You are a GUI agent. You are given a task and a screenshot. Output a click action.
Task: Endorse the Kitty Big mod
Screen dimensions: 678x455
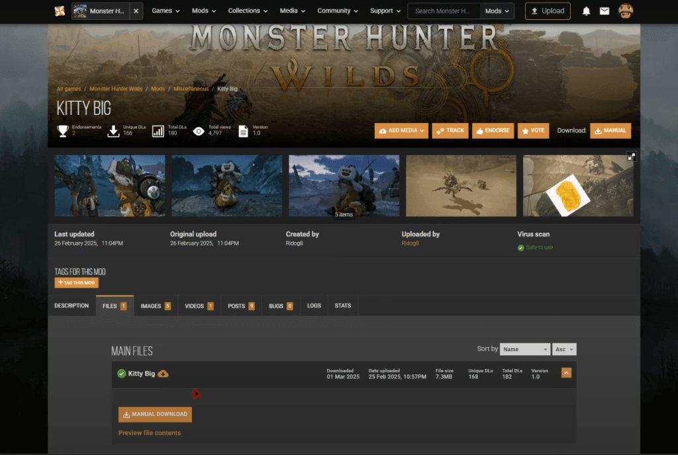click(x=493, y=130)
